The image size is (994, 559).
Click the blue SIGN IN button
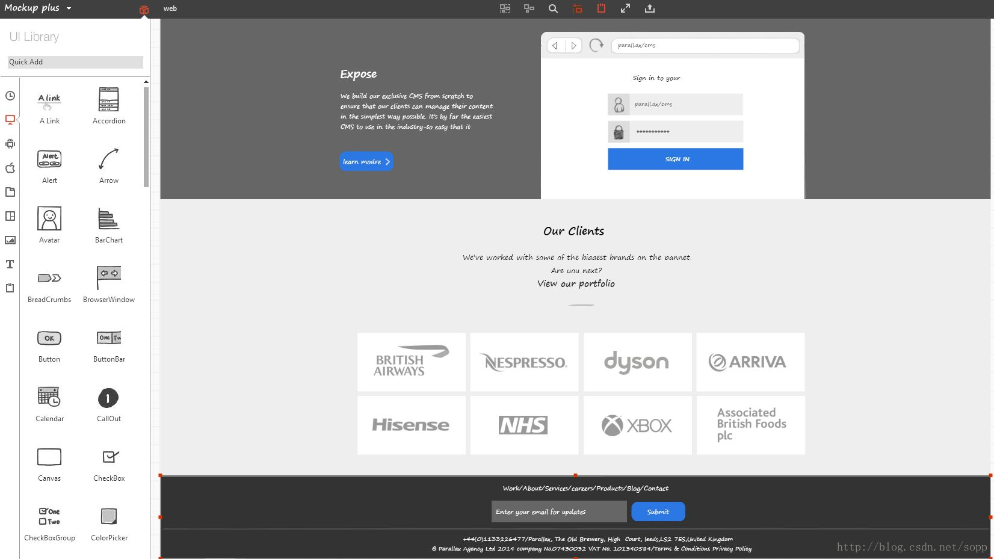coord(675,159)
